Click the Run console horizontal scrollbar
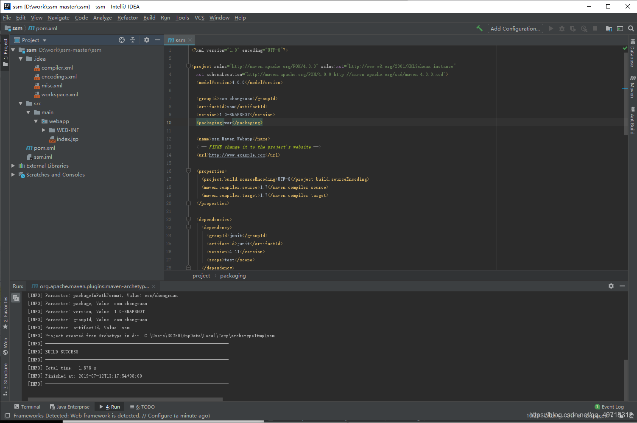Image resolution: width=637 pixels, height=423 pixels. coord(125,399)
